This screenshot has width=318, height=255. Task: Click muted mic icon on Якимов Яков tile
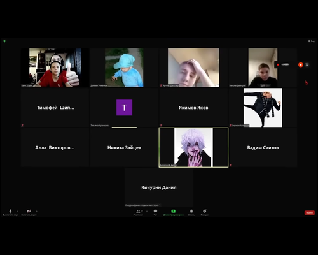[161, 126]
